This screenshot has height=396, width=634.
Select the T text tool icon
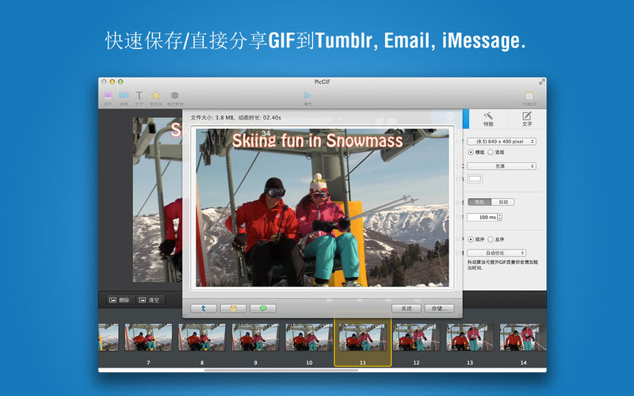coord(139,95)
